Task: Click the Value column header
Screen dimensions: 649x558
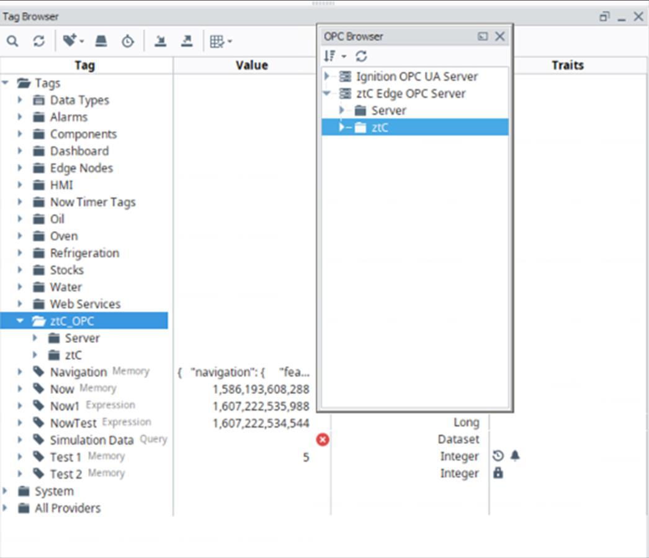Action: [x=252, y=65]
